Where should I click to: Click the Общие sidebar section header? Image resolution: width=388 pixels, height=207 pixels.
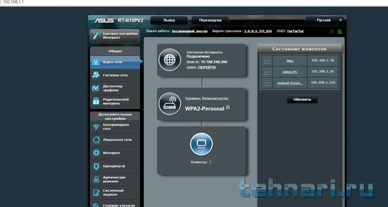pyautogui.click(x=115, y=51)
